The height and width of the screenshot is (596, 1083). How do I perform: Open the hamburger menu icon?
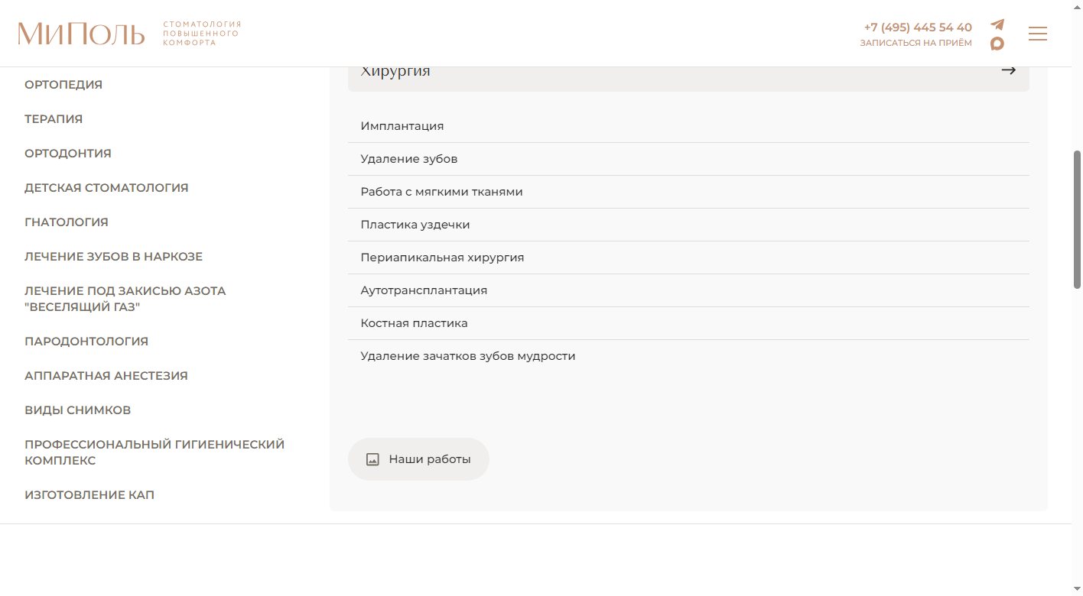click(x=1038, y=34)
